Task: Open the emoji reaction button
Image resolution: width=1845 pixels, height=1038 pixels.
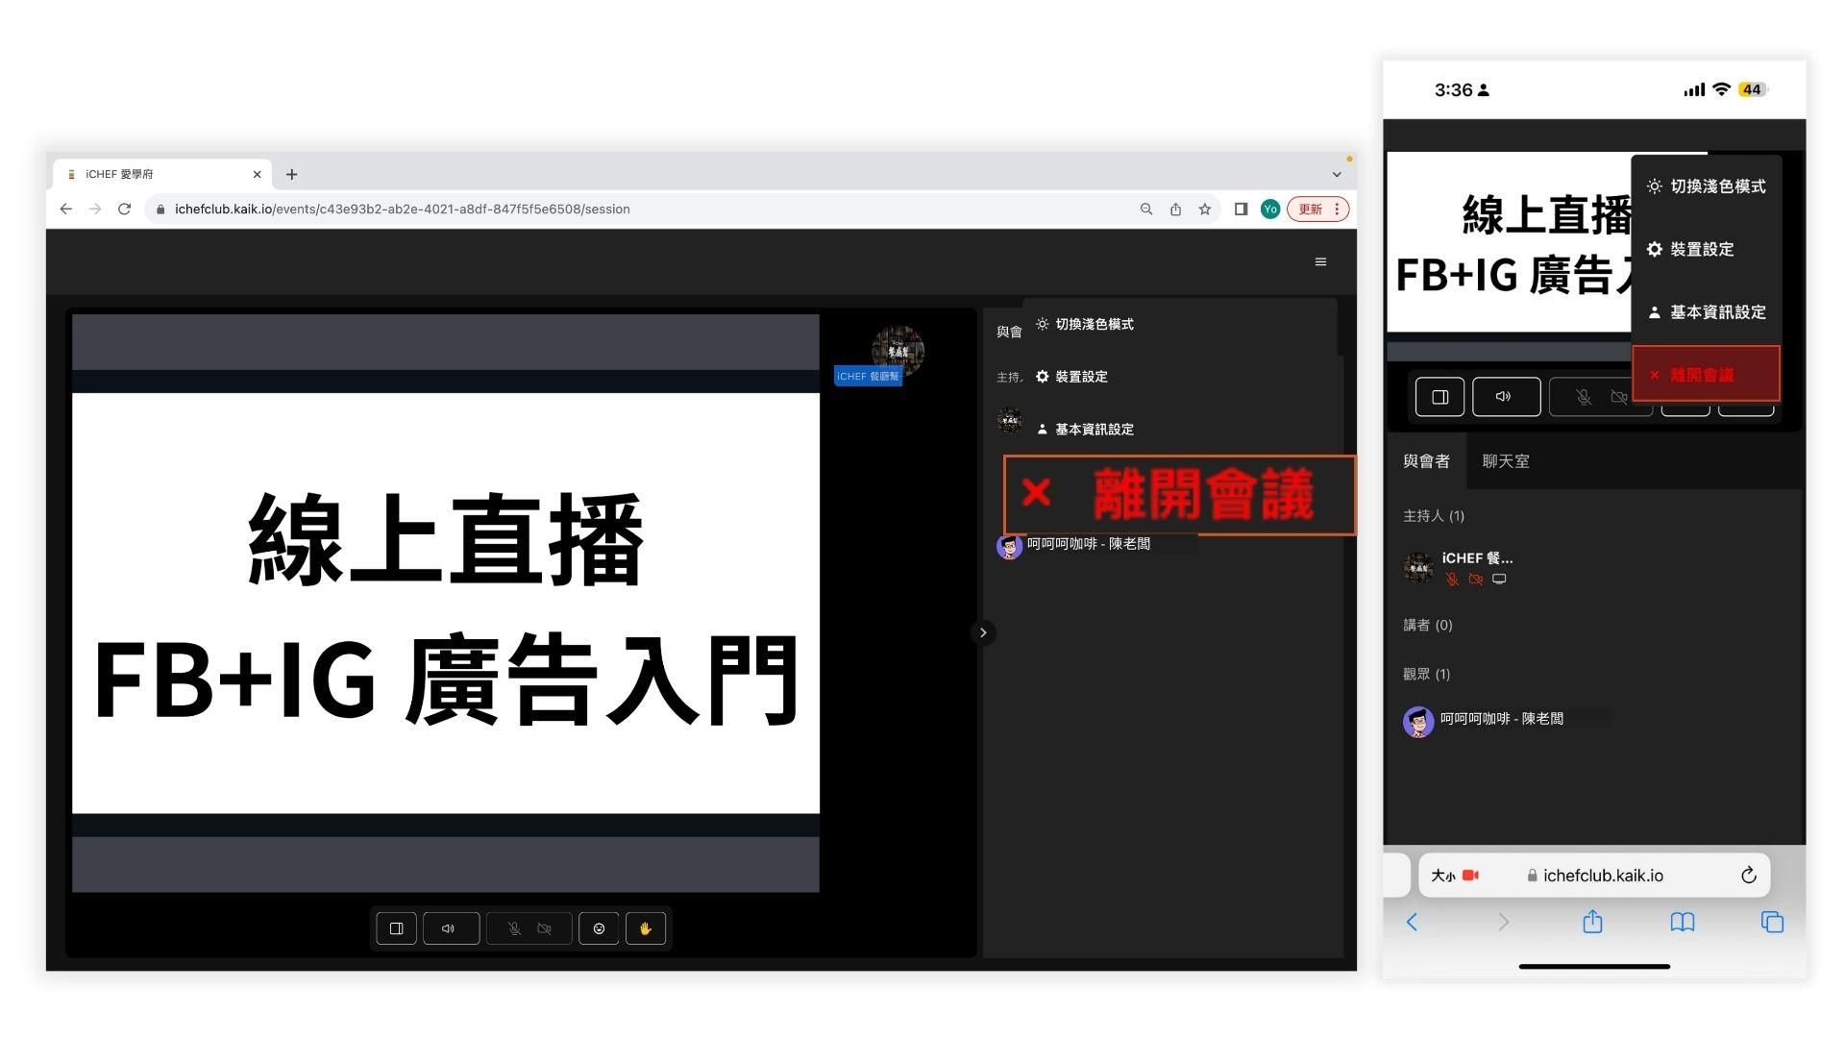Action: click(x=599, y=928)
